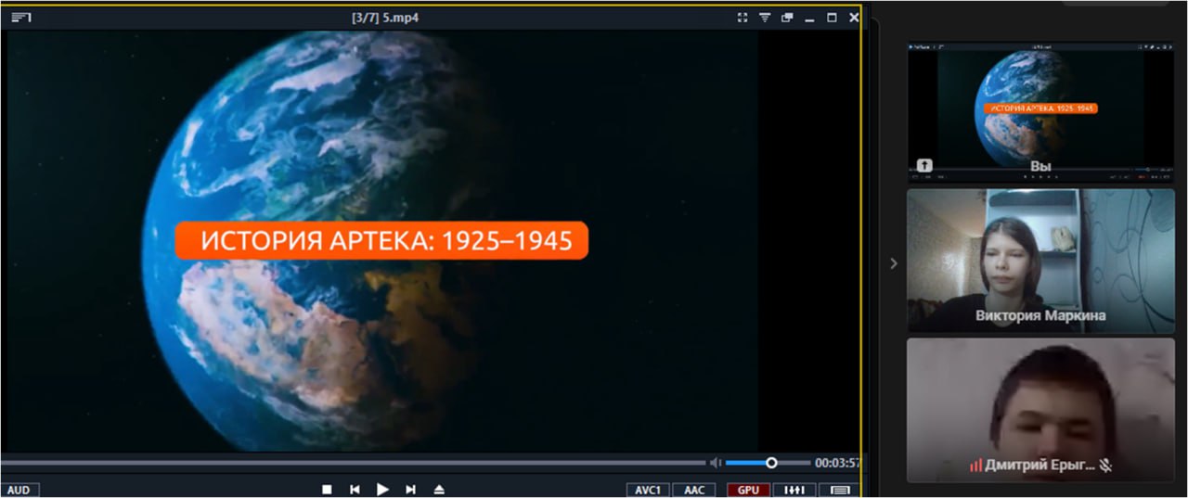Screen dimensions: 1188x498
Task: Click the ИСТОРИЯ АРТЕКА: 1925–1945 caption
Action: [381, 240]
